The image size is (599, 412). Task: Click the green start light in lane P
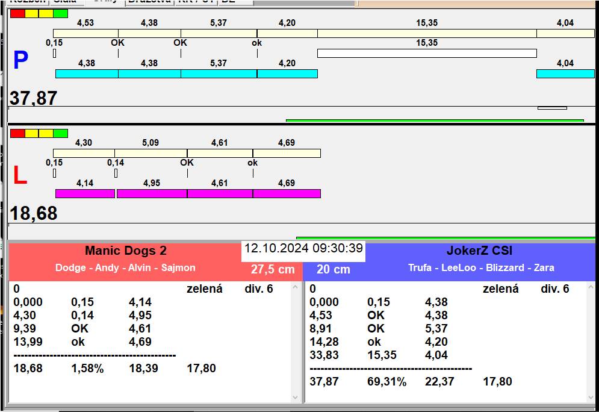[x=60, y=13]
